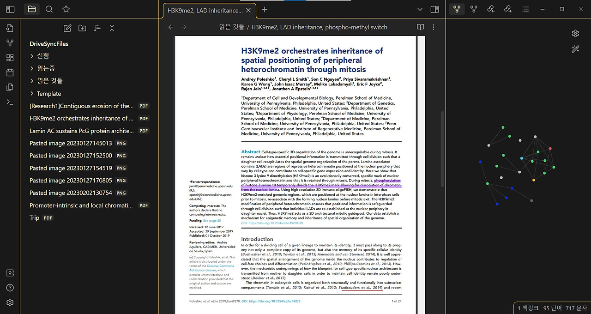The width and height of the screenshot is (591, 314).
Task: Open more options three-dot menu
Action: [x=433, y=27]
